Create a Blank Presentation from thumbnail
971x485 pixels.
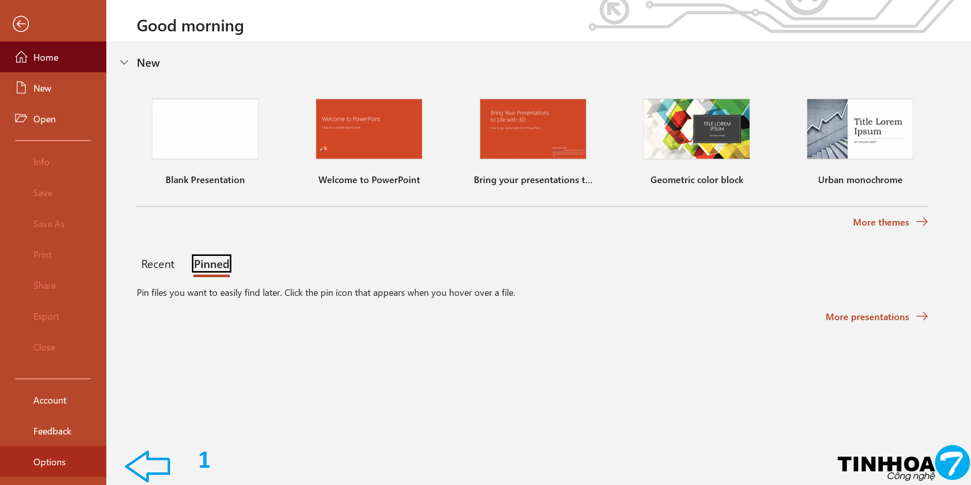205,129
